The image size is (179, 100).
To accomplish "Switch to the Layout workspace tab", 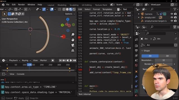I will coord(51,5).
